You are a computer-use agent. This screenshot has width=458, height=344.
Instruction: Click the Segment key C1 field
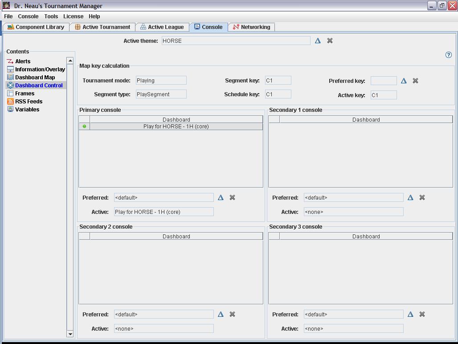278,80
